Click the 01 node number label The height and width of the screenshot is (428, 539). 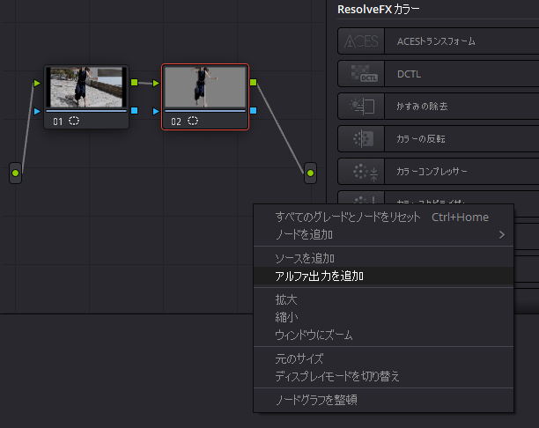click(x=58, y=122)
